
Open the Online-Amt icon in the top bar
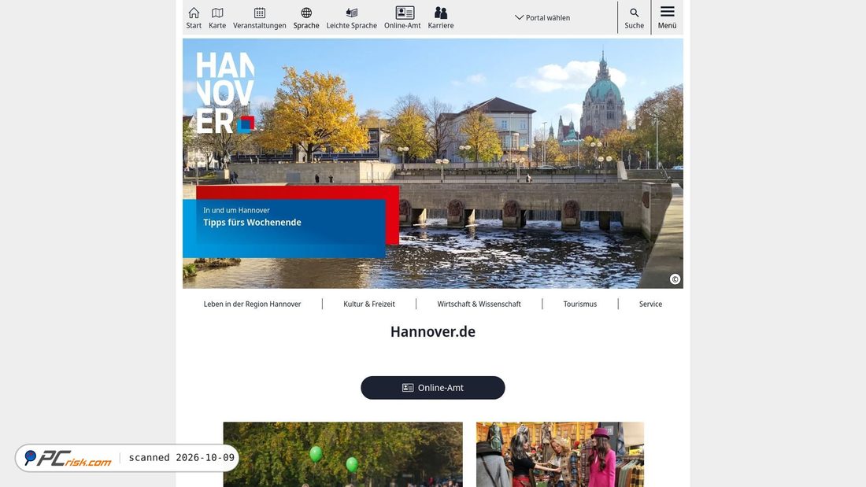(402, 17)
